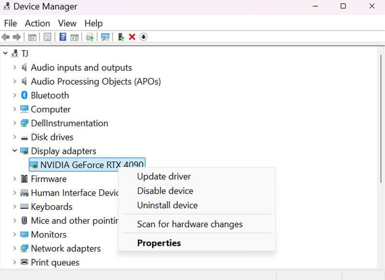Choose Update driver from the context menu
The width and height of the screenshot is (385, 280).
(164, 176)
